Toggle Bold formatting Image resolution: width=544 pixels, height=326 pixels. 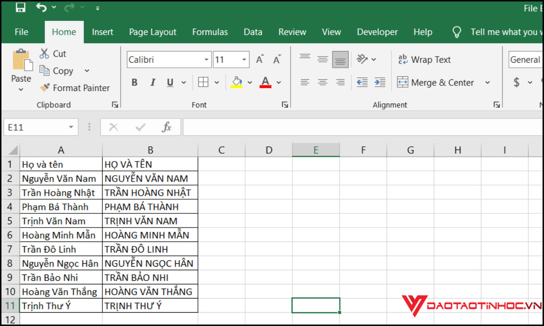coord(135,83)
